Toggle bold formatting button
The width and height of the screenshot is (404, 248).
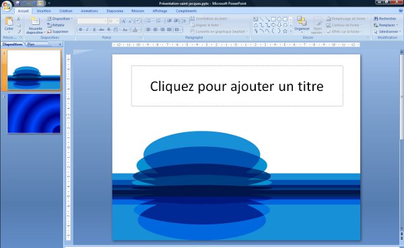[80, 30]
